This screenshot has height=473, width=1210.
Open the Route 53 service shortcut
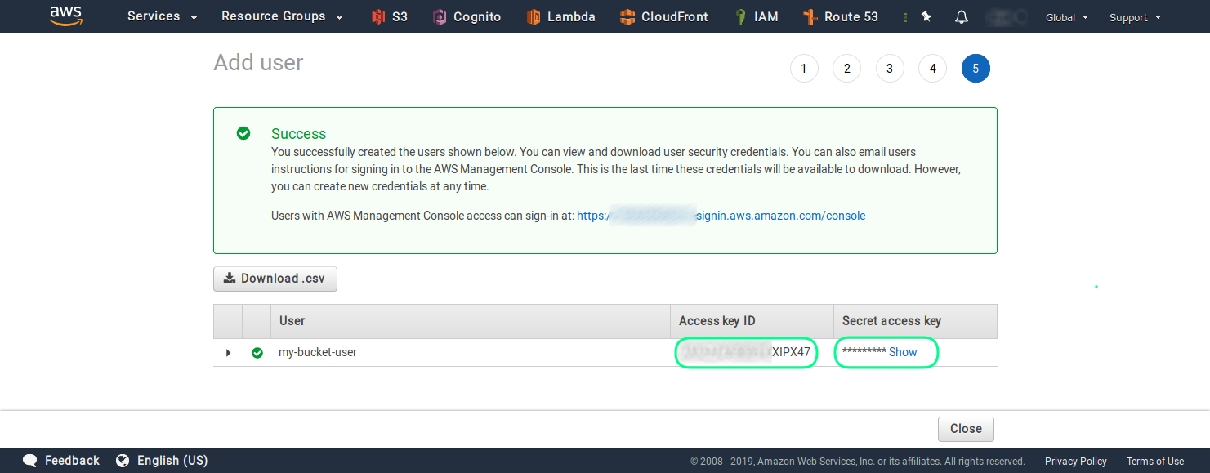[x=841, y=16]
